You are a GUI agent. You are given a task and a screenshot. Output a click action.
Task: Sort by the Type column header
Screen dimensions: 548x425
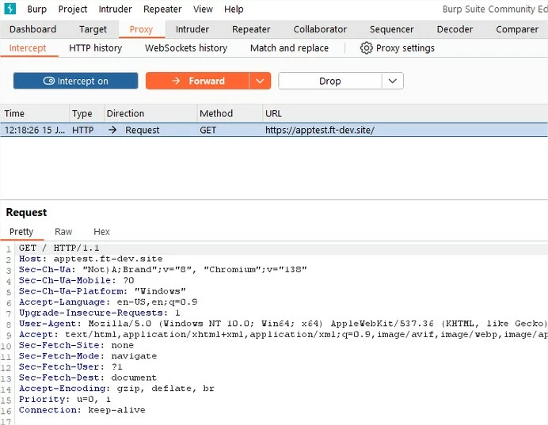[86, 113]
